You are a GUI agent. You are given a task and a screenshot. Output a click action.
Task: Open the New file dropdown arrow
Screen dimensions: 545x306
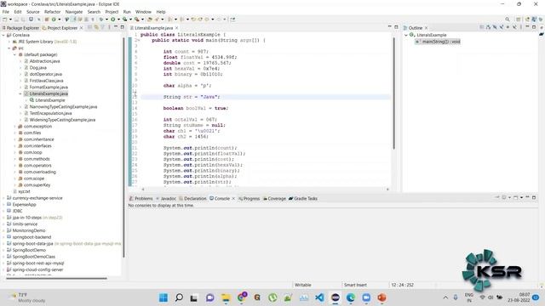point(10,20)
